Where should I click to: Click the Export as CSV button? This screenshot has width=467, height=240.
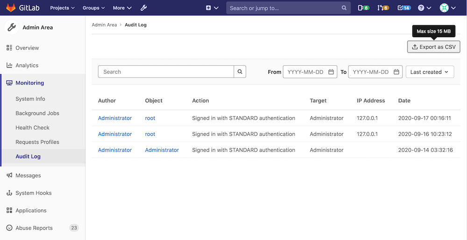point(434,47)
